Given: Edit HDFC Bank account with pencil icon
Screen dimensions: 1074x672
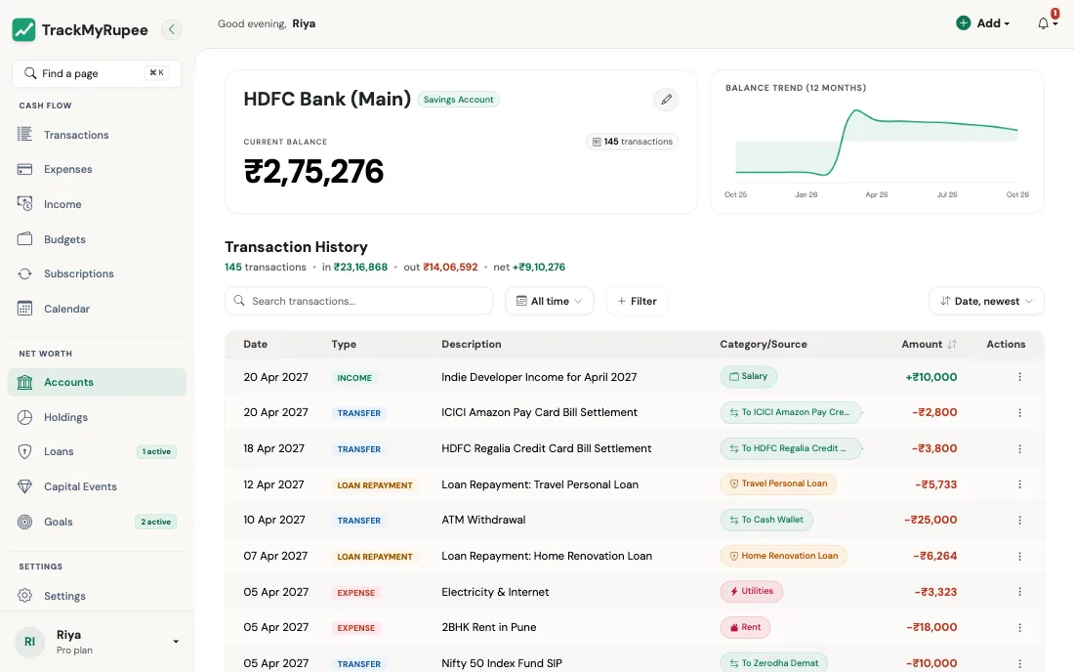Looking at the screenshot, I should [x=666, y=100].
